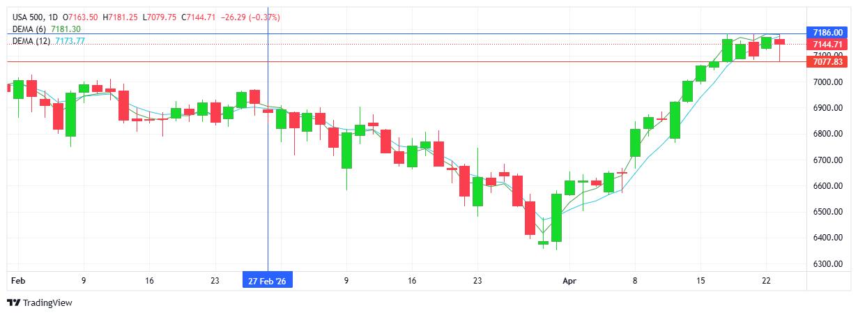Click the TradingView logo icon
Screen dimensions: 858x315
click(x=13, y=303)
